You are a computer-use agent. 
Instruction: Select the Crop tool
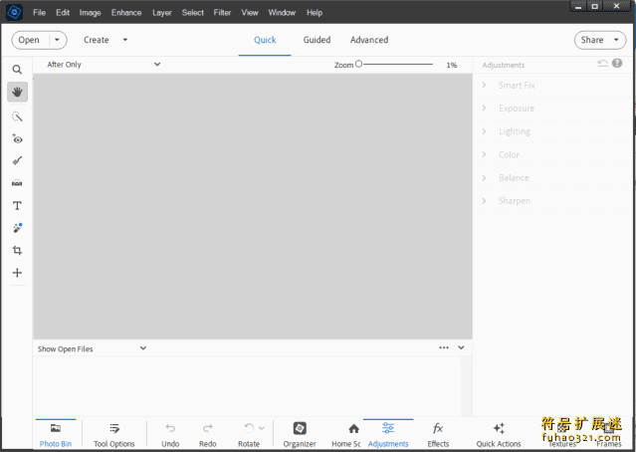coord(17,250)
